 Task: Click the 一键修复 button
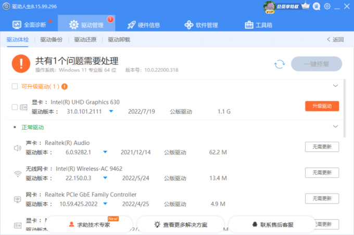[x=317, y=64]
